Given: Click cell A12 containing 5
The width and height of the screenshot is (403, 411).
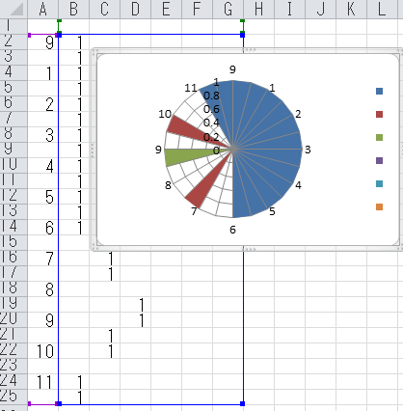Looking at the screenshot, I should pyautogui.click(x=43, y=196).
